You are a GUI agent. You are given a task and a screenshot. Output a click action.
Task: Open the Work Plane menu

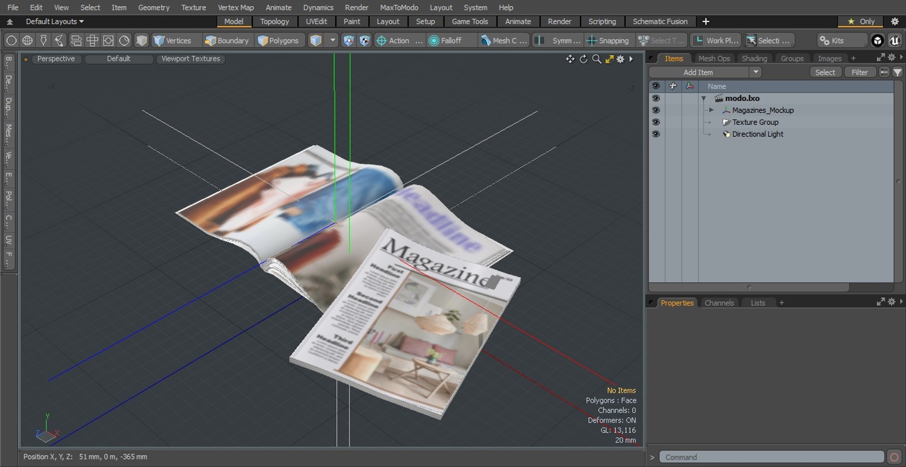(x=716, y=41)
